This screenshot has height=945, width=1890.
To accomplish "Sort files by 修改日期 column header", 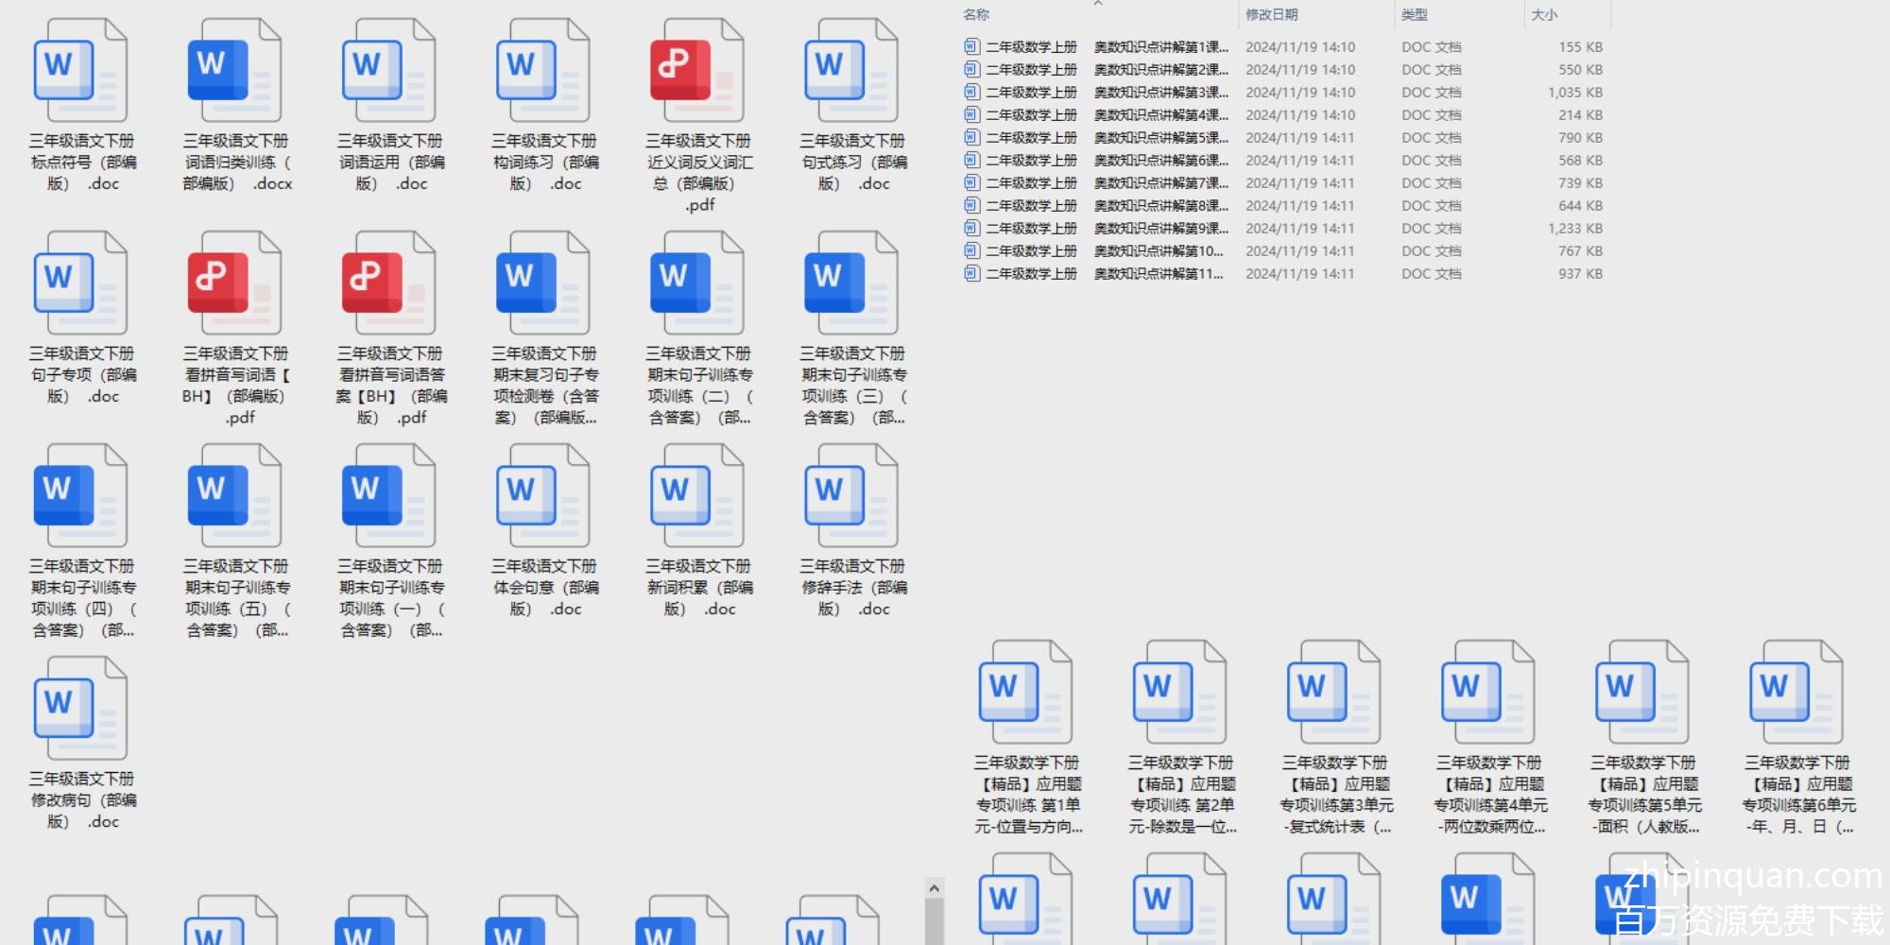I will 1271,15.
